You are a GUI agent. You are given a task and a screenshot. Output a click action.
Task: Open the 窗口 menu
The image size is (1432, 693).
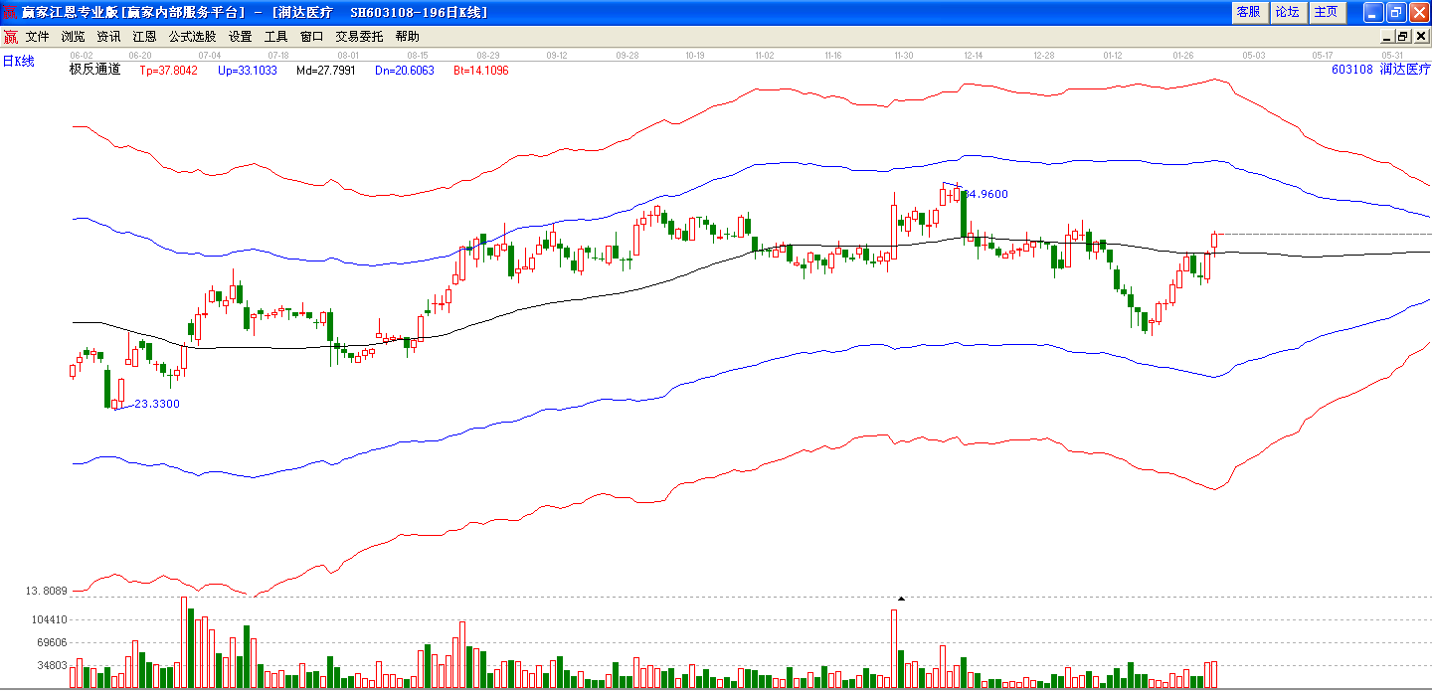(312, 37)
